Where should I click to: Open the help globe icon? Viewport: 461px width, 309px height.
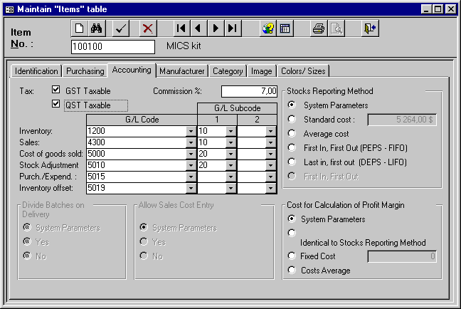point(267,28)
